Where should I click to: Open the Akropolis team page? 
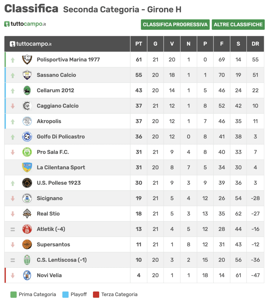point(49,121)
